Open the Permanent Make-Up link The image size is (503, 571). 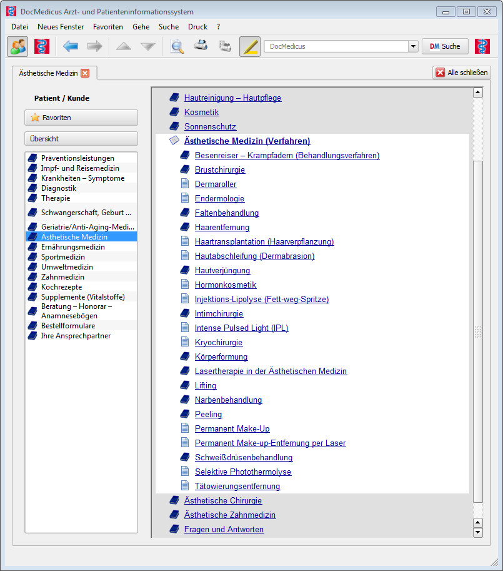[x=232, y=428]
